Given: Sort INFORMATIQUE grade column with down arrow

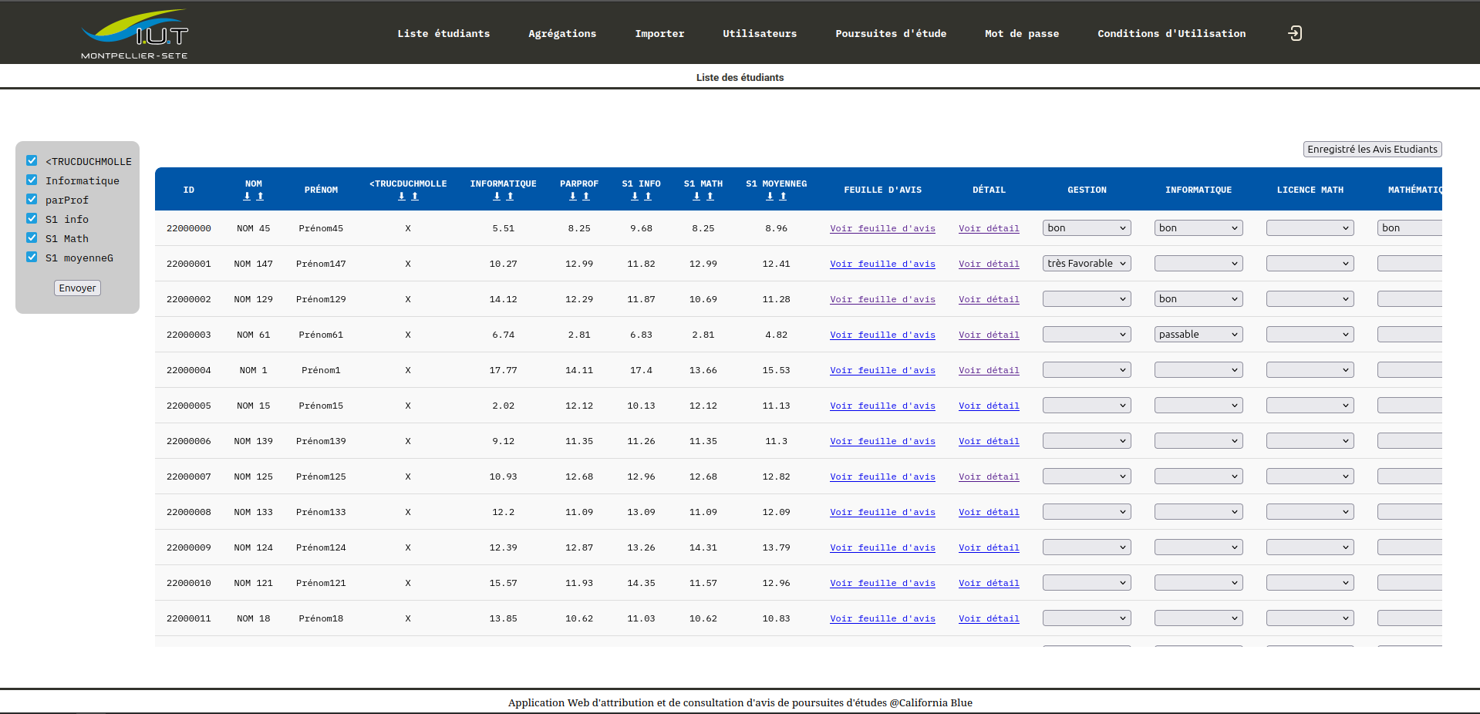Looking at the screenshot, I should [x=497, y=197].
